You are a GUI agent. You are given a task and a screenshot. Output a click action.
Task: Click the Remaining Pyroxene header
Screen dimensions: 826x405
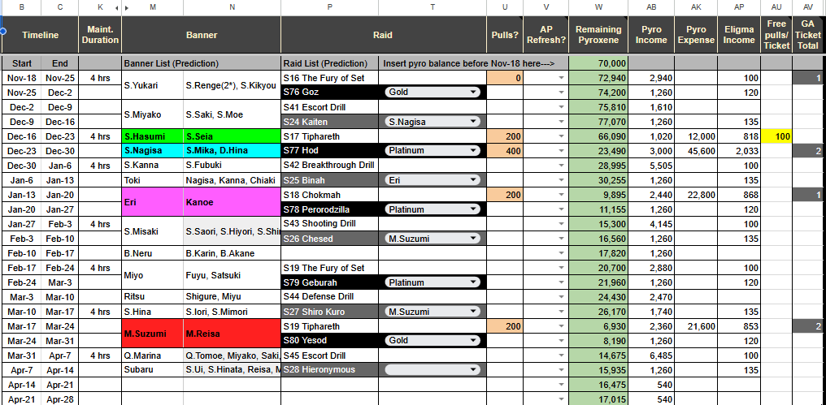click(x=598, y=35)
